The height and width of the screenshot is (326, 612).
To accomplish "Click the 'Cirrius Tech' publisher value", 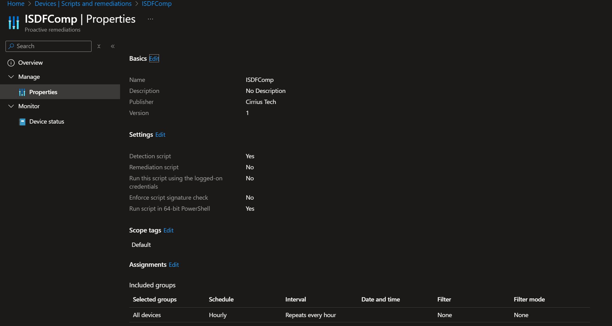I will coord(261,102).
